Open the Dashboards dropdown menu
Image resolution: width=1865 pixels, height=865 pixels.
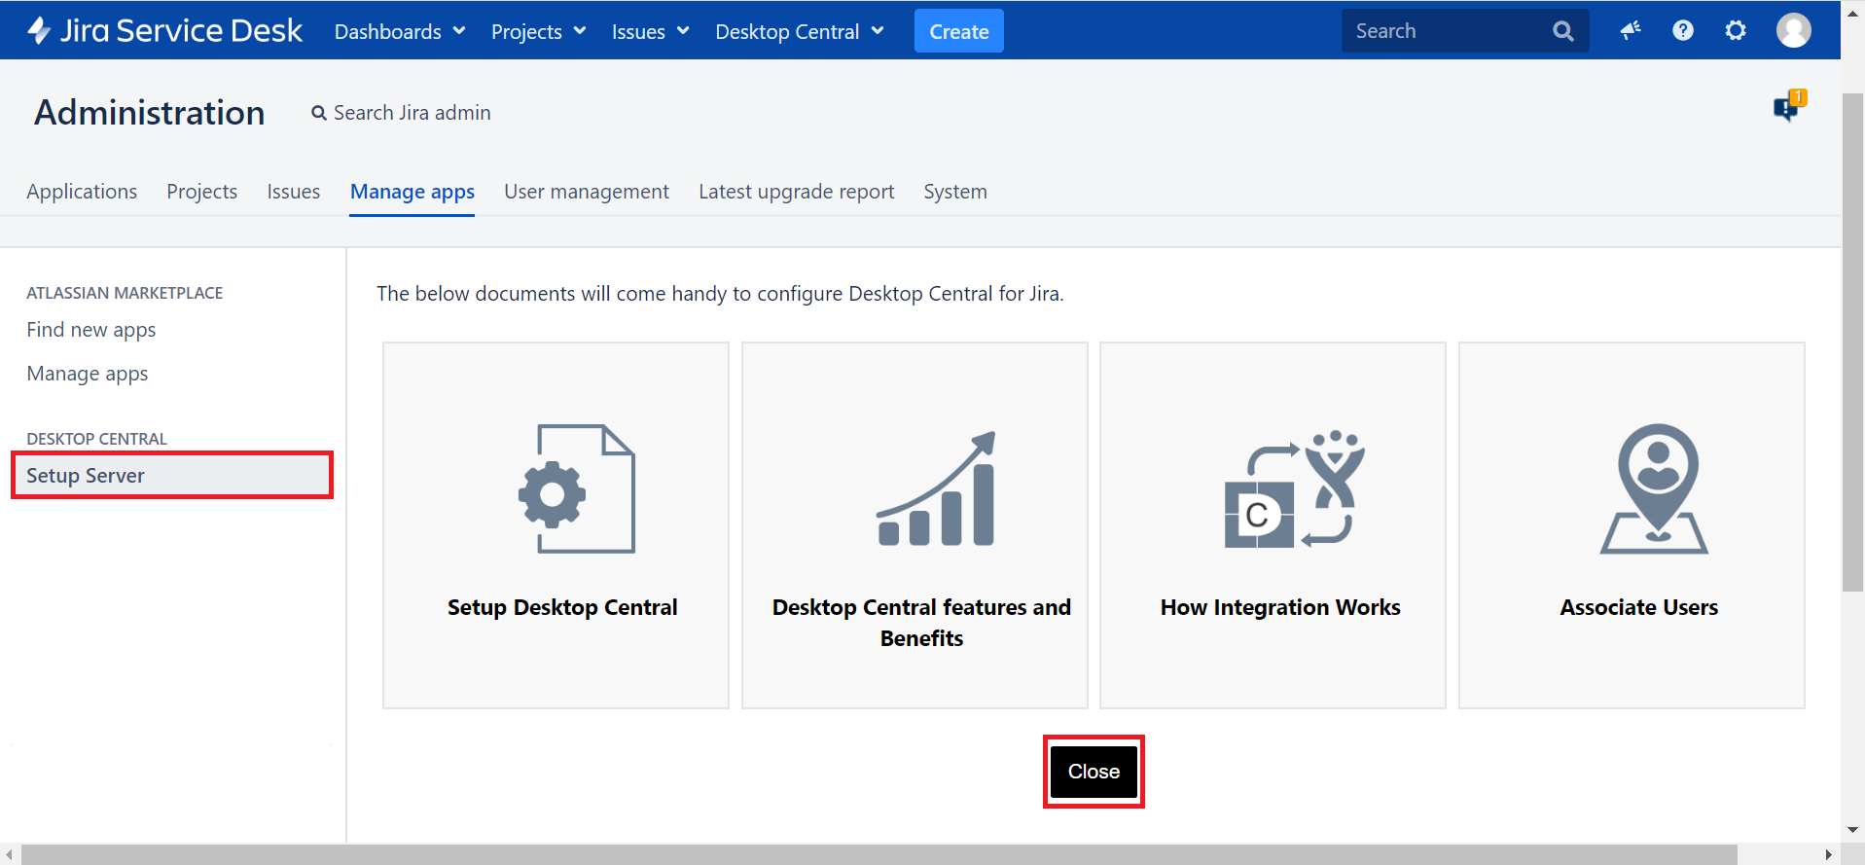(x=400, y=31)
